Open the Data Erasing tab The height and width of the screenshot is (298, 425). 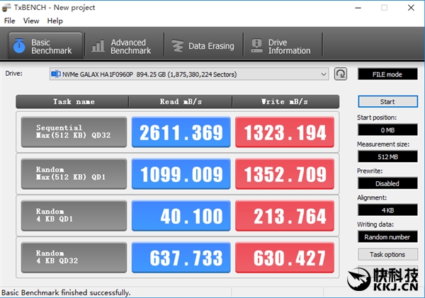pos(203,47)
